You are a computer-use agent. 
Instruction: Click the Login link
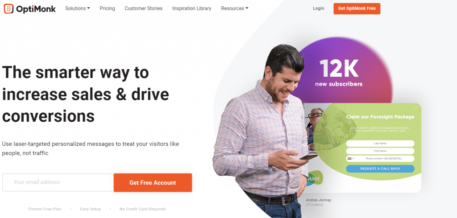[318, 8]
